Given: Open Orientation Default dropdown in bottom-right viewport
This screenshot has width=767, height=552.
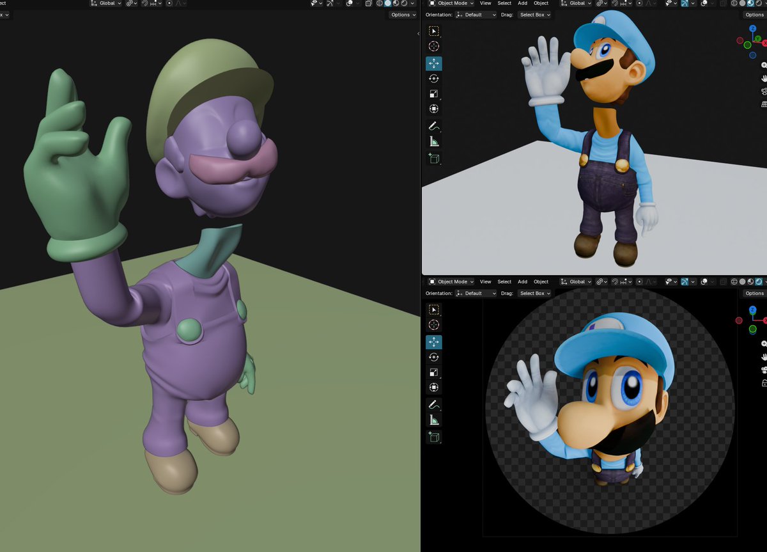Looking at the screenshot, I should [x=476, y=293].
